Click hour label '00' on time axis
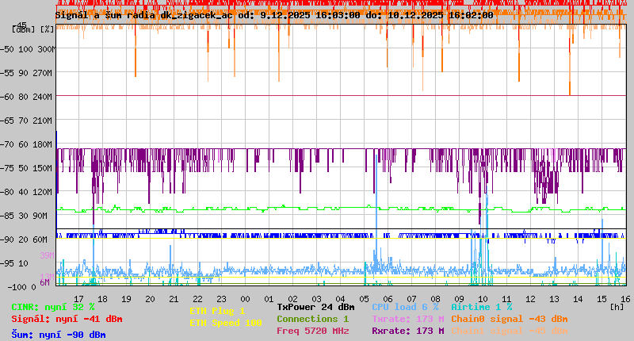 pos(245,299)
